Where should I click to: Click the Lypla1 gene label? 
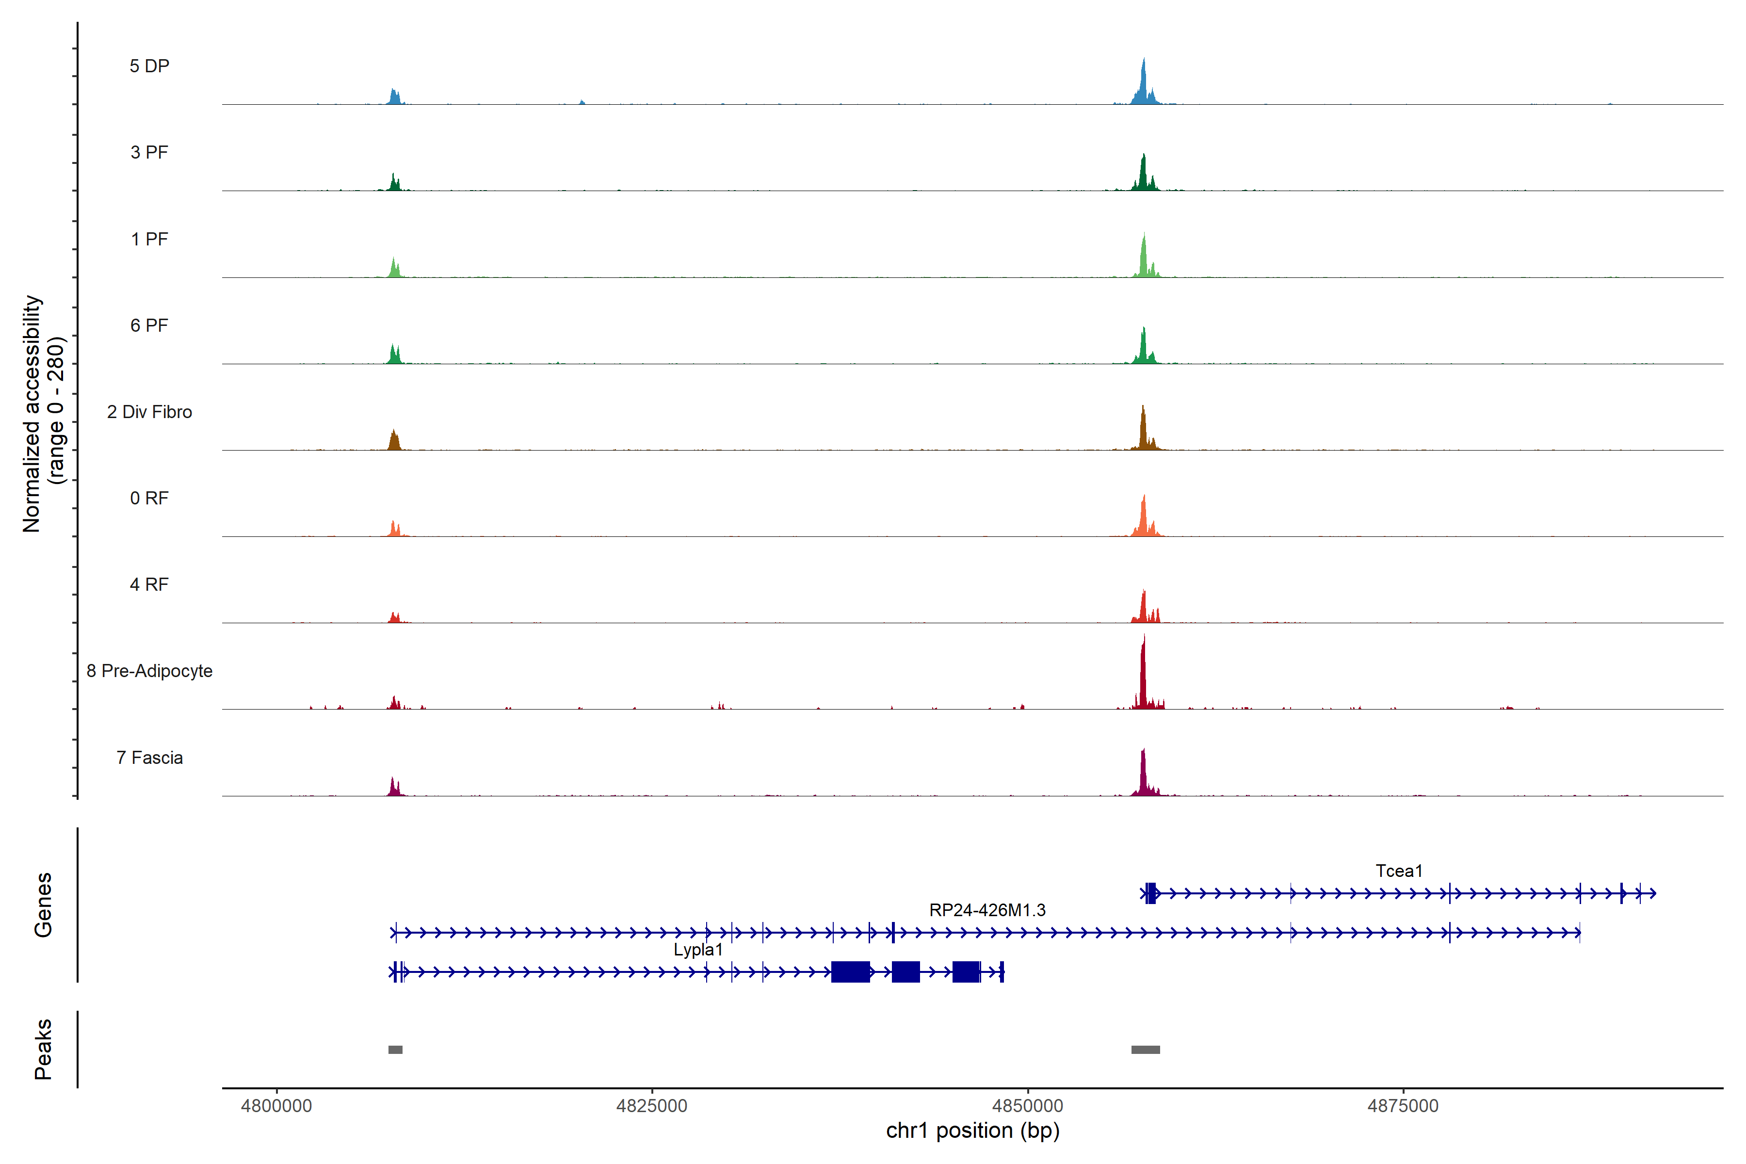pyautogui.click(x=698, y=950)
